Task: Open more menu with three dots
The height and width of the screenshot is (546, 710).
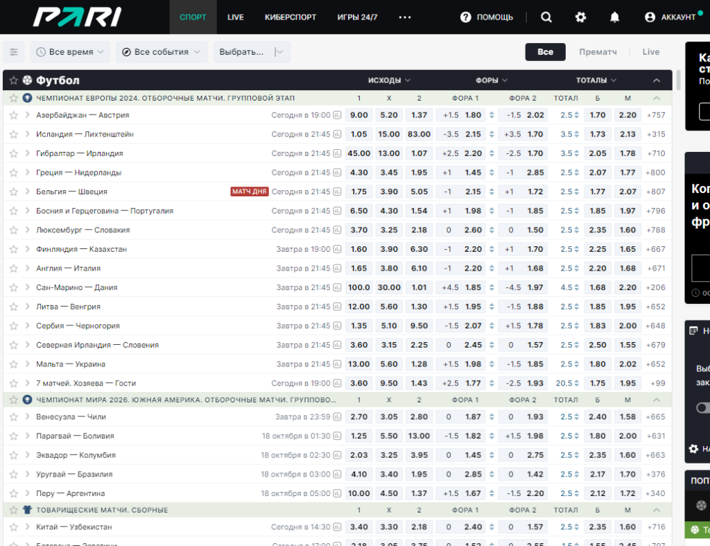Action: tap(405, 17)
